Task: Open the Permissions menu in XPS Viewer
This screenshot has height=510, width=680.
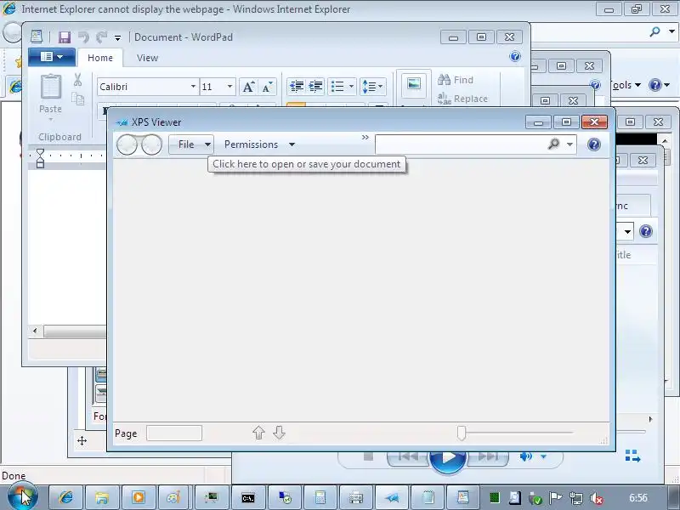Action: (259, 144)
